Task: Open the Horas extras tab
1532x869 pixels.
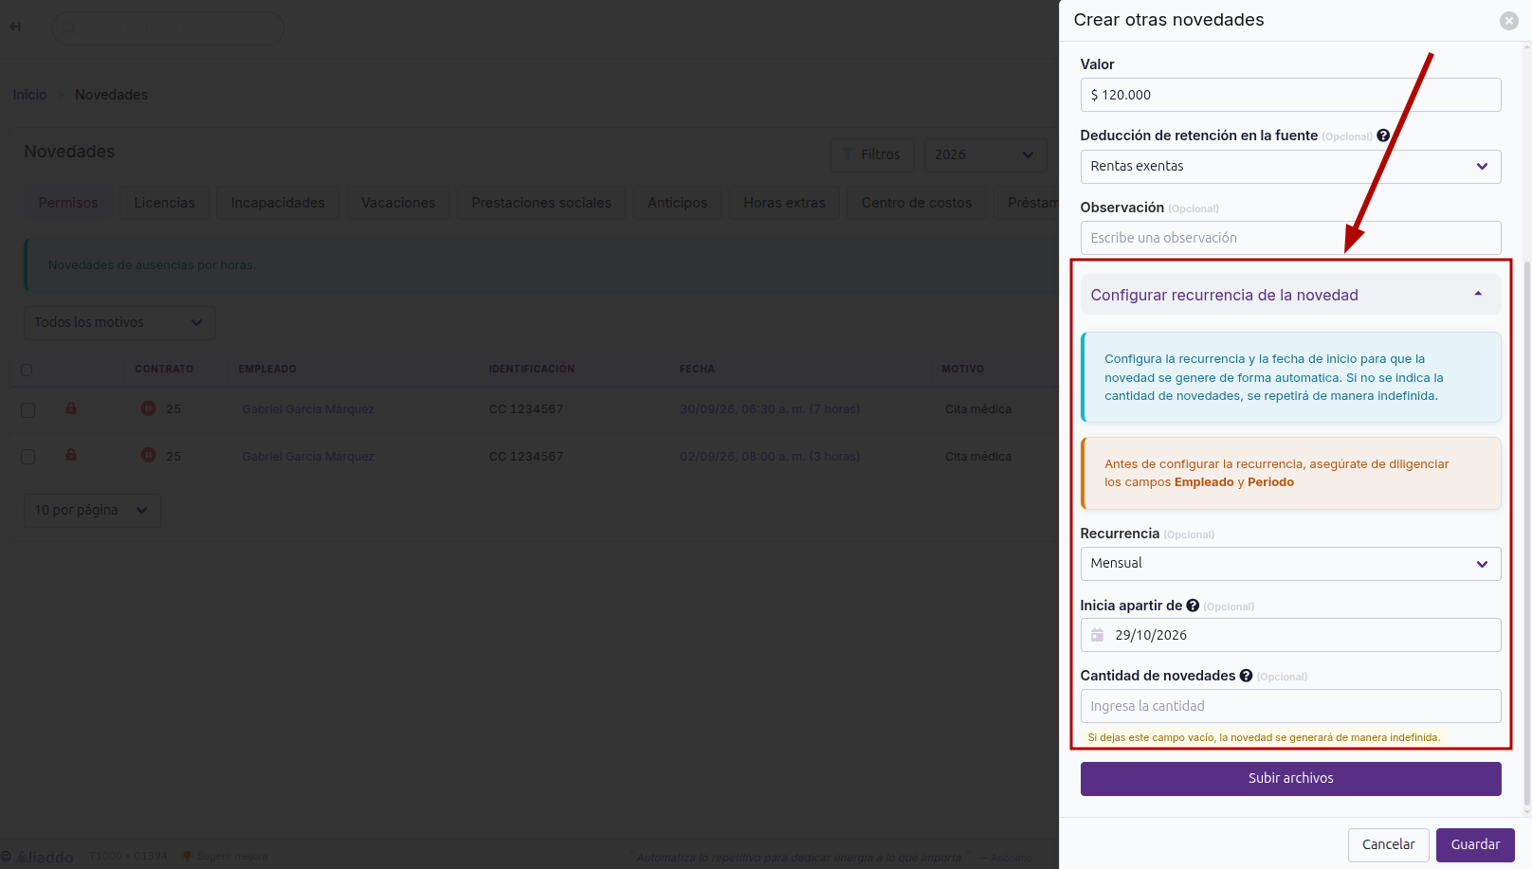Action: 784,203
